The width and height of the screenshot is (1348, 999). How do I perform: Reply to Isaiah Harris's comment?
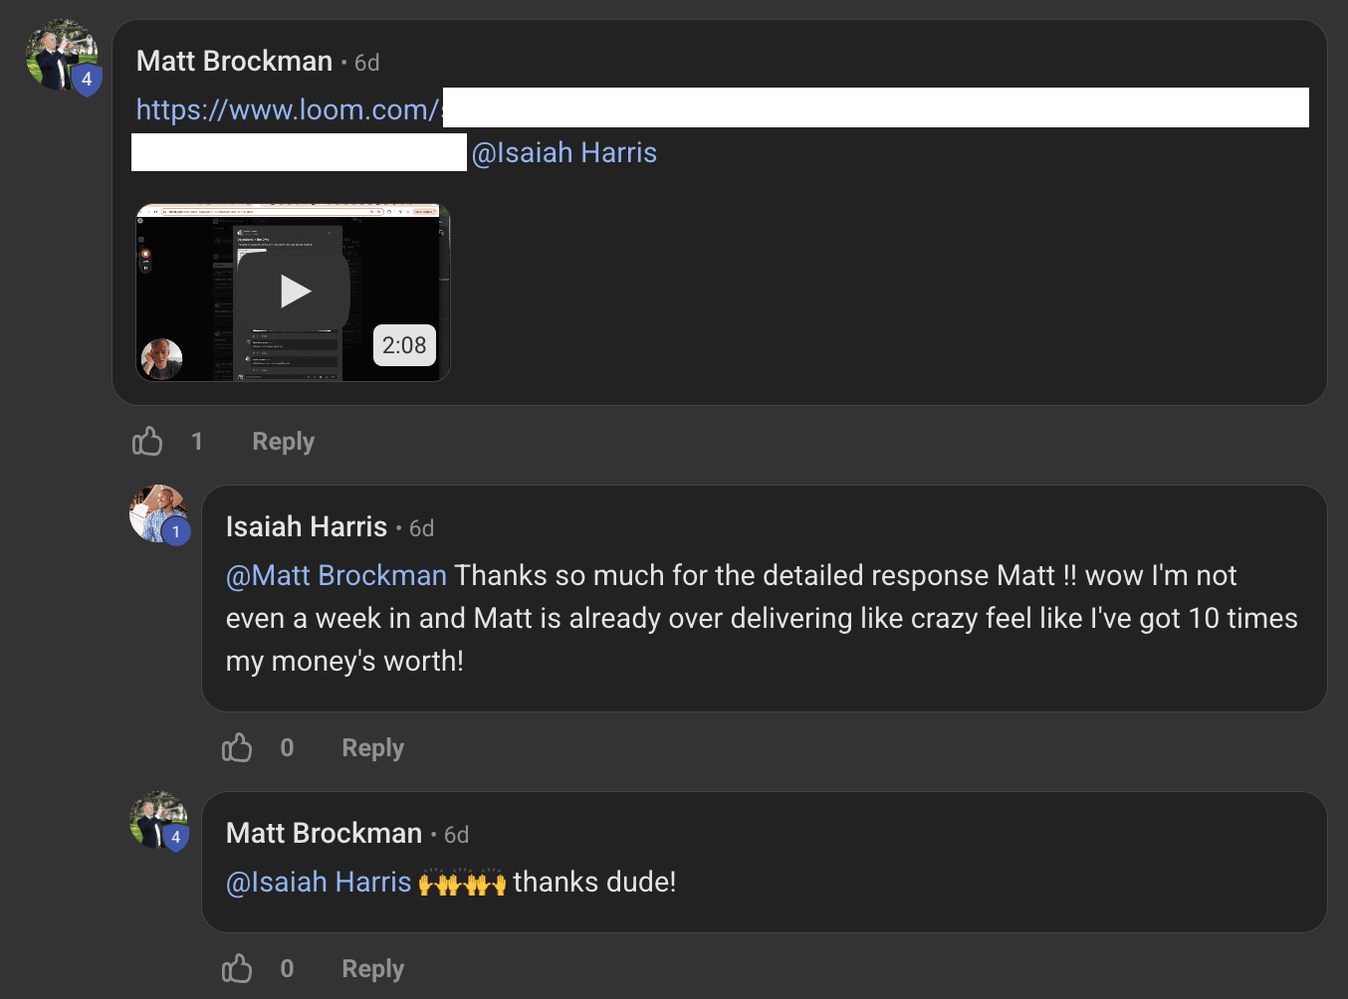[372, 747]
